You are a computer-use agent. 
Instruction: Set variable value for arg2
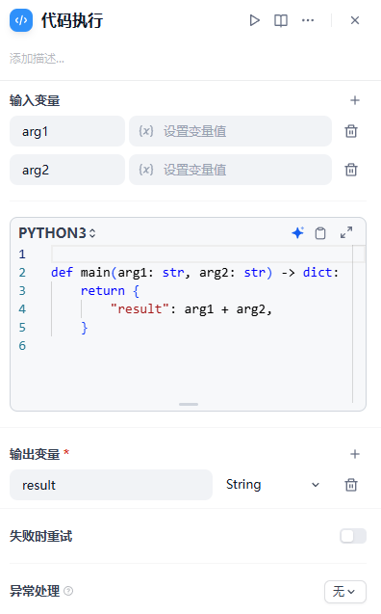[230, 170]
